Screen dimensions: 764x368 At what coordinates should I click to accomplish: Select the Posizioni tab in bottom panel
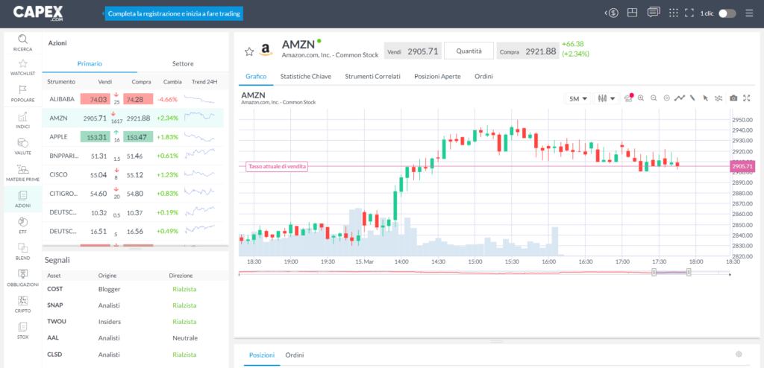pyautogui.click(x=262, y=355)
